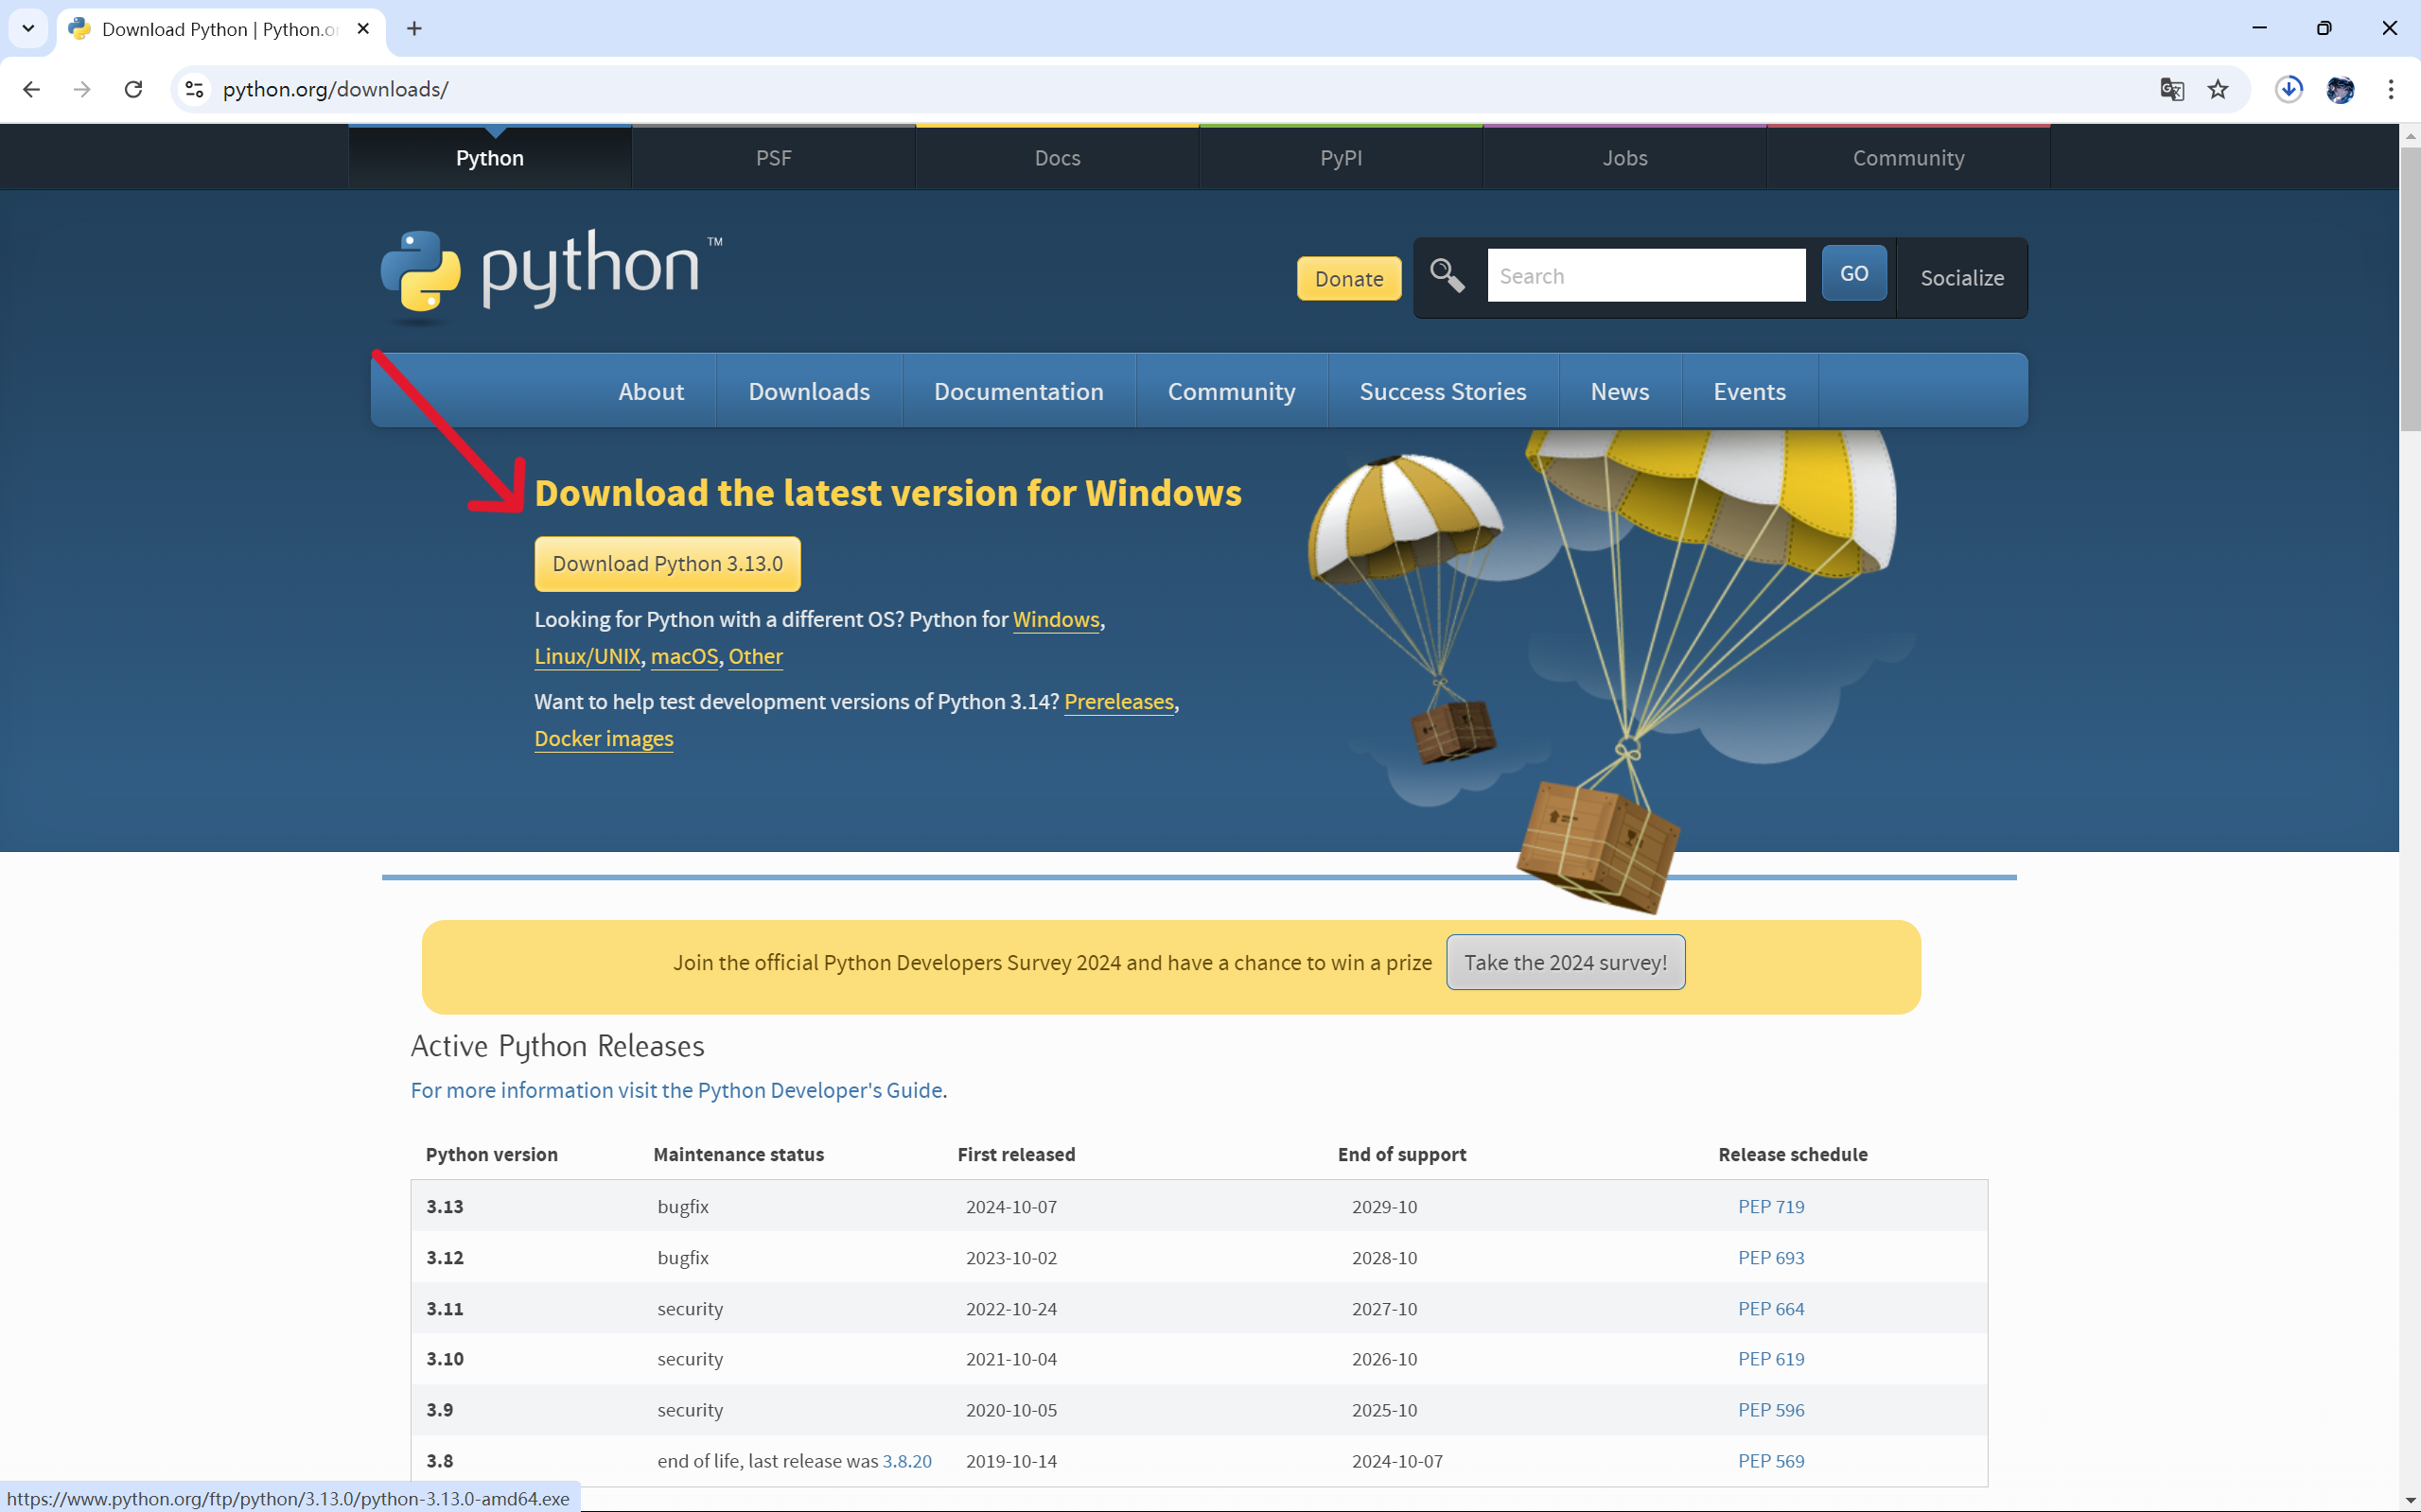Click the browser forward arrow
The height and width of the screenshot is (1512, 2421).
[82, 89]
